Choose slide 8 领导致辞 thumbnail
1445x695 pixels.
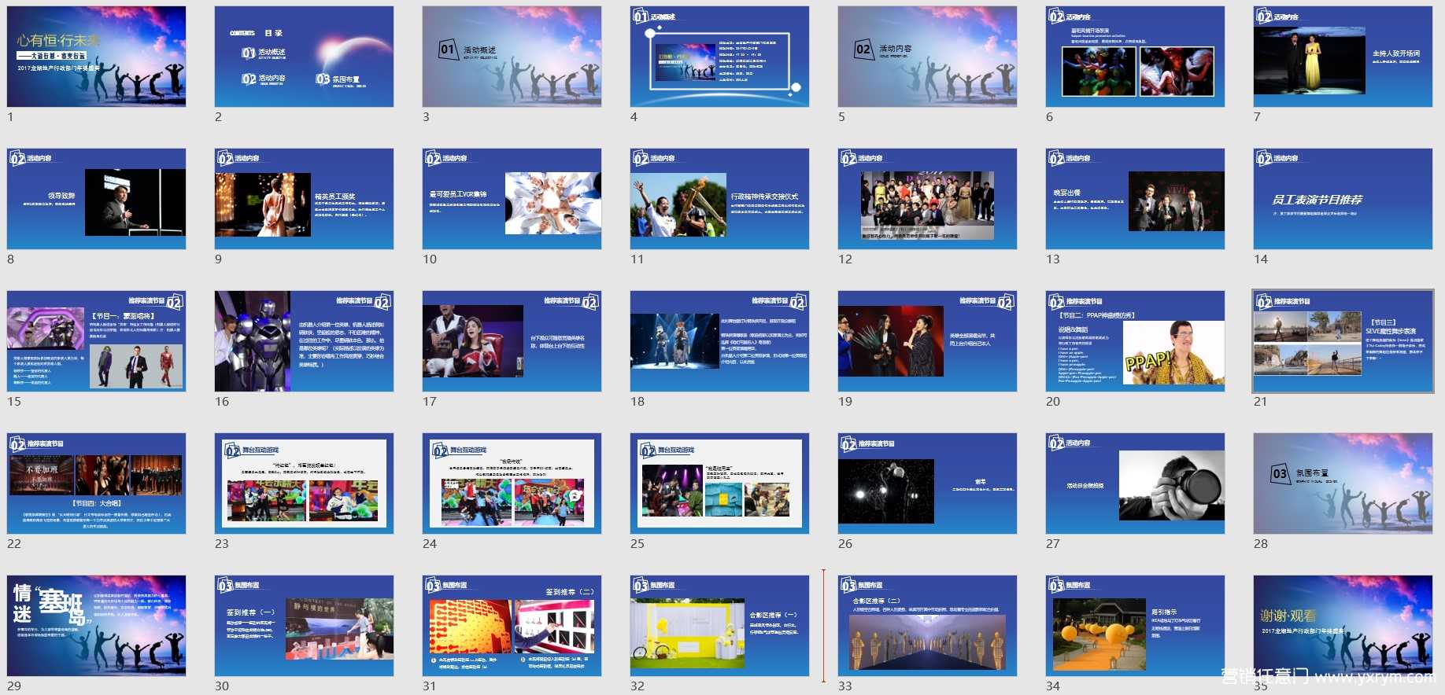97,199
